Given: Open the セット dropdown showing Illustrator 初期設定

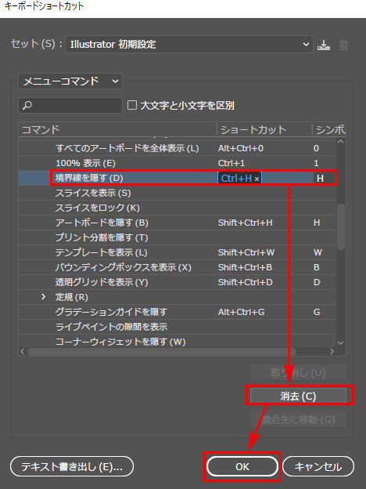Looking at the screenshot, I should (189, 45).
